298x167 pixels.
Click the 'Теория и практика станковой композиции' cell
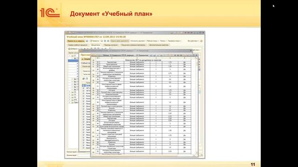click(x=112, y=135)
